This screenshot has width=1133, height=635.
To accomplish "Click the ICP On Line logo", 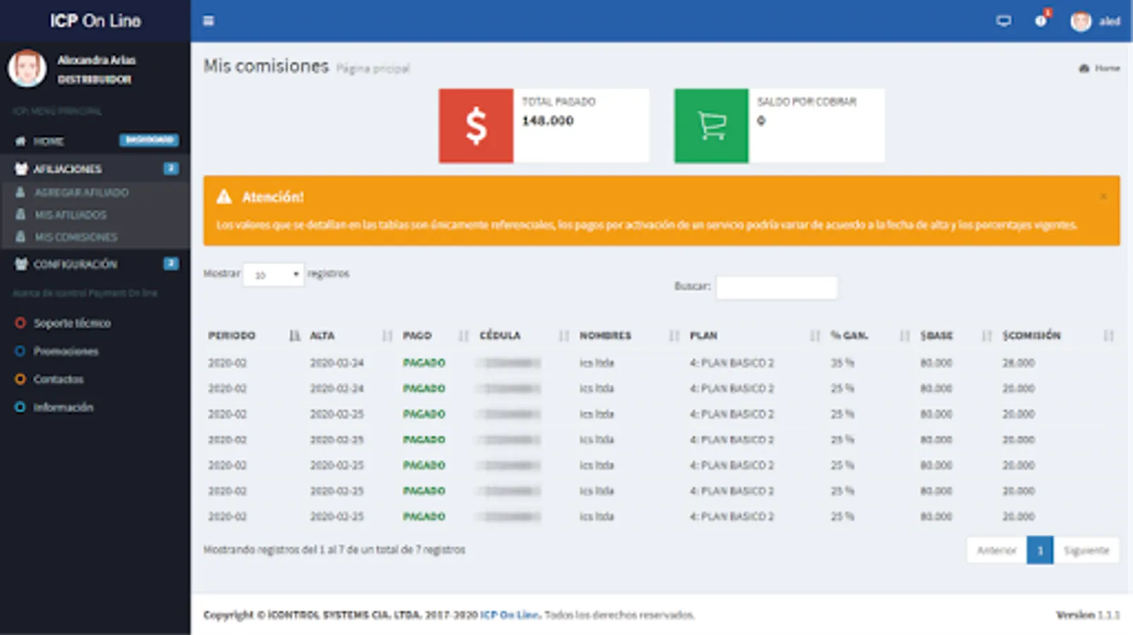I will [x=95, y=21].
